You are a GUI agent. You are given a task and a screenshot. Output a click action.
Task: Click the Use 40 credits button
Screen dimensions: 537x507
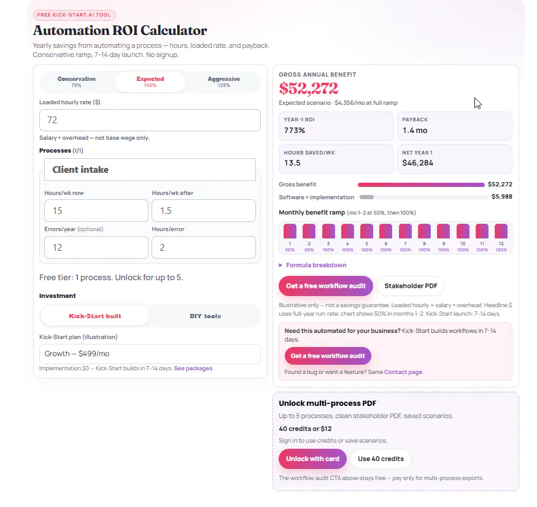(x=381, y=459)
